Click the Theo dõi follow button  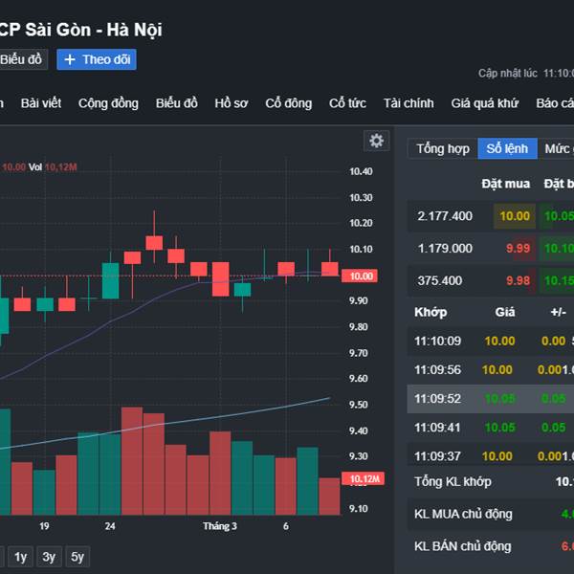pyautogui.click(x=97, y=59)
